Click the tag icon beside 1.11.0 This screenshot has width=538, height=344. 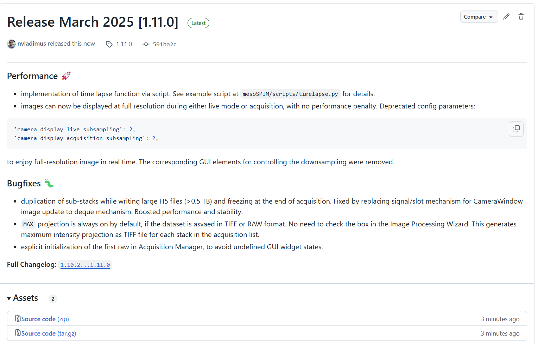click(x=109, y=44)
